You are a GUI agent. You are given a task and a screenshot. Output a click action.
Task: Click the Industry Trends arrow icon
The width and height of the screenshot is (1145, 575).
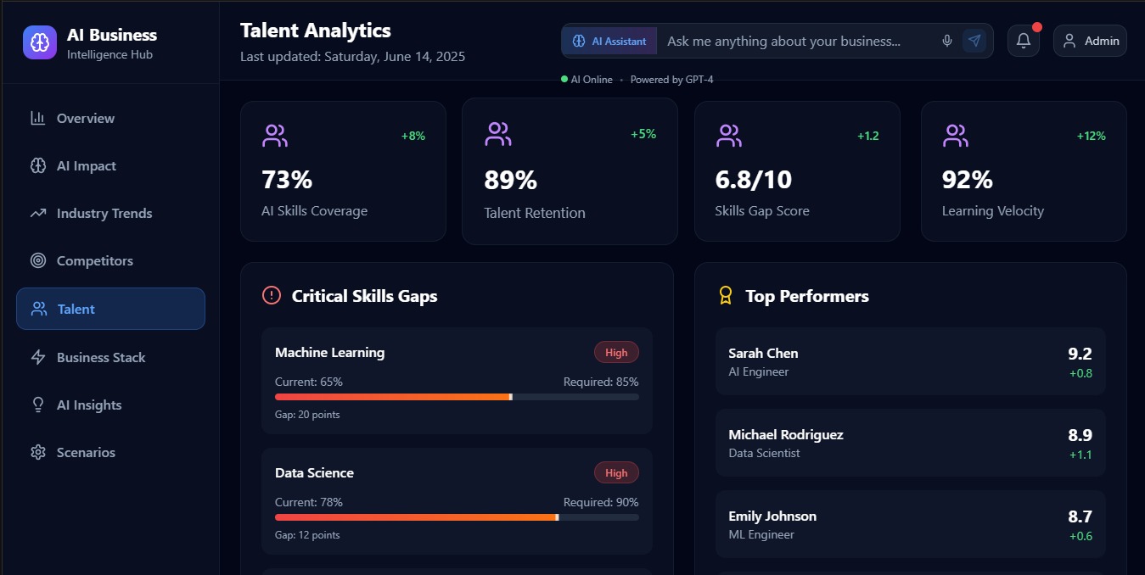[x=38, y=214]
